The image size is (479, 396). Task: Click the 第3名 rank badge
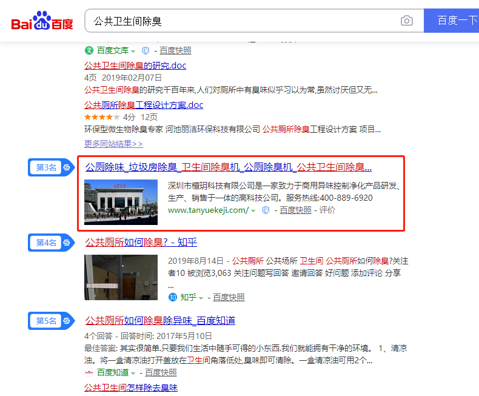click(52, 167)
